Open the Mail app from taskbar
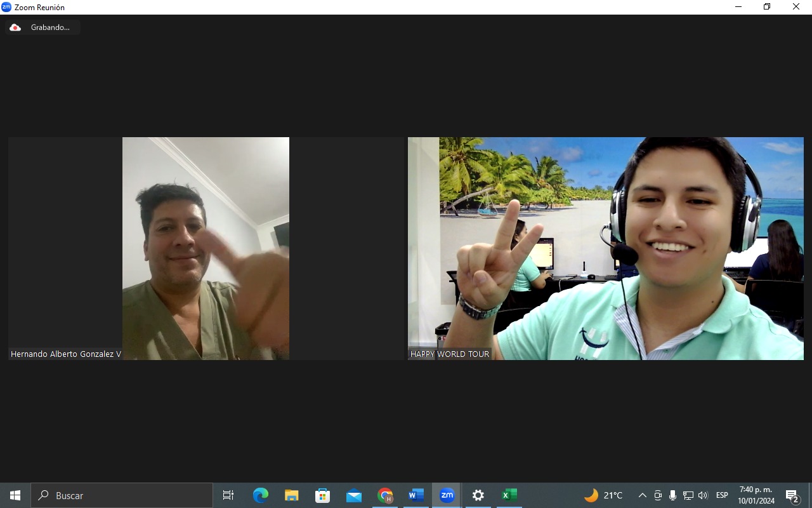Image resolution: width=812 pixels, height=508 pixels. click(353, 495)
